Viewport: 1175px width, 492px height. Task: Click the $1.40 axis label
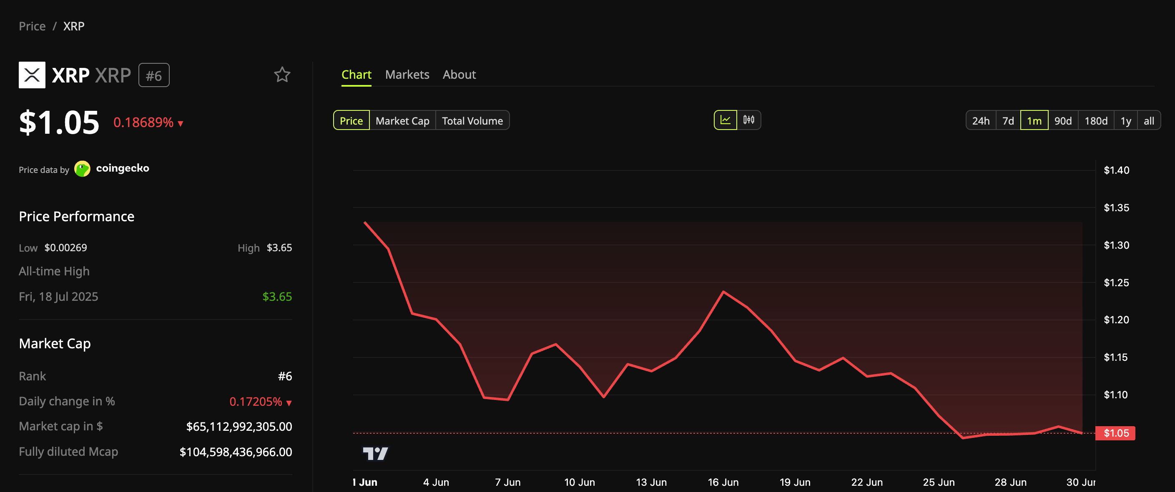pos(1116,170)
